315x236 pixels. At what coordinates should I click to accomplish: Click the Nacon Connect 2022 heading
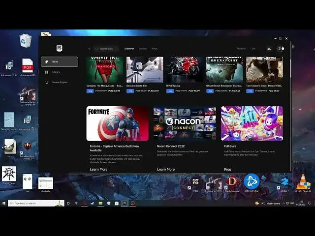[x=171, y=147]
